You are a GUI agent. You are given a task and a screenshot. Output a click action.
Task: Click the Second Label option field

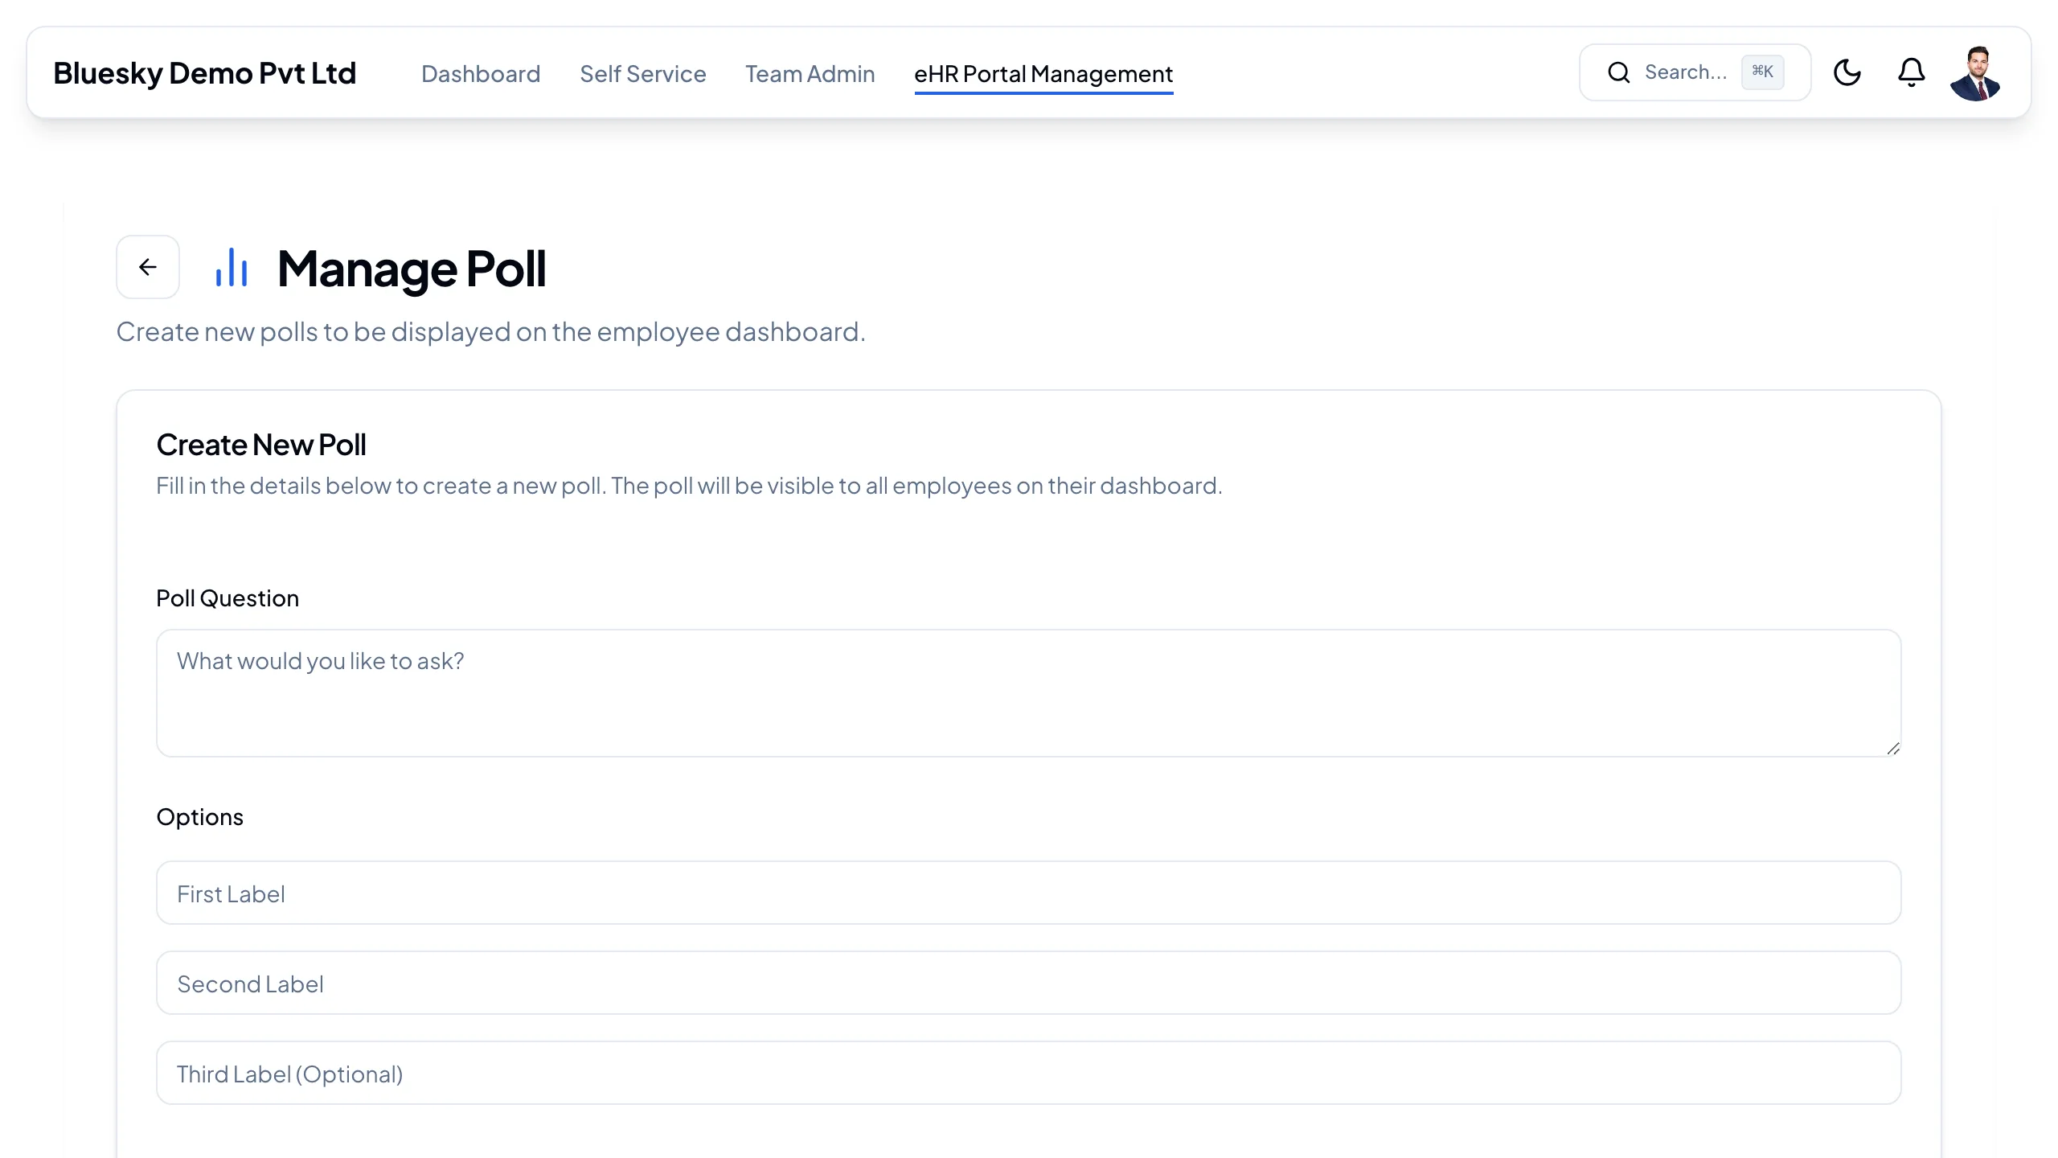(x=1028, y=983)
